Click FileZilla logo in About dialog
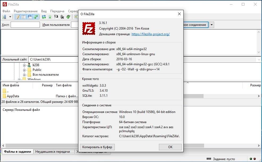Image resolution: width=262 pixels, height=162 pixels. coord(89,29)
